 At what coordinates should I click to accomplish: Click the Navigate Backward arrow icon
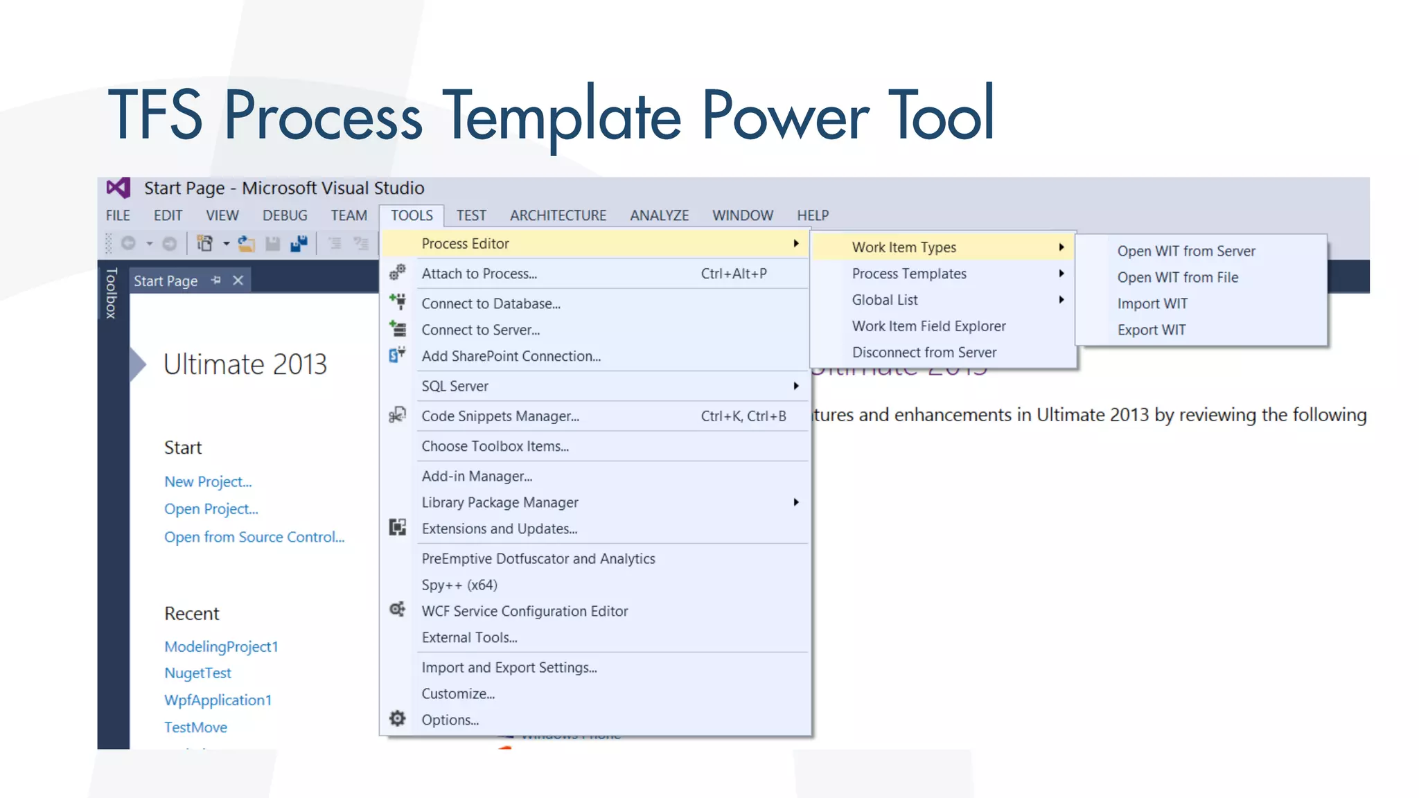[128, 244]
